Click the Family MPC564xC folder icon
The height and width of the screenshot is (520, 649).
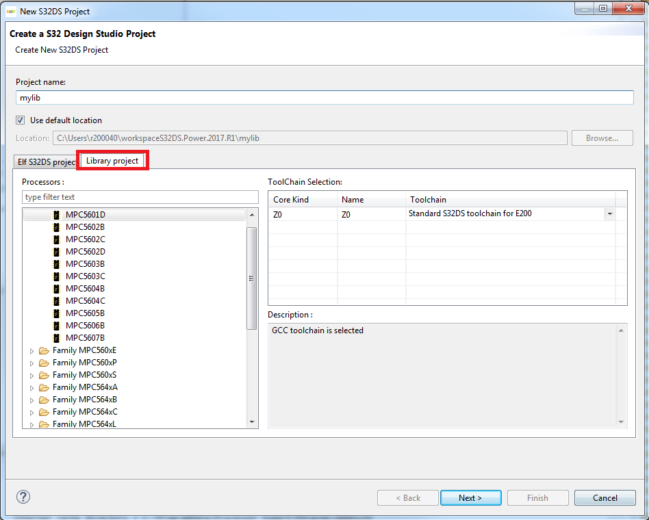pos(44,413)
